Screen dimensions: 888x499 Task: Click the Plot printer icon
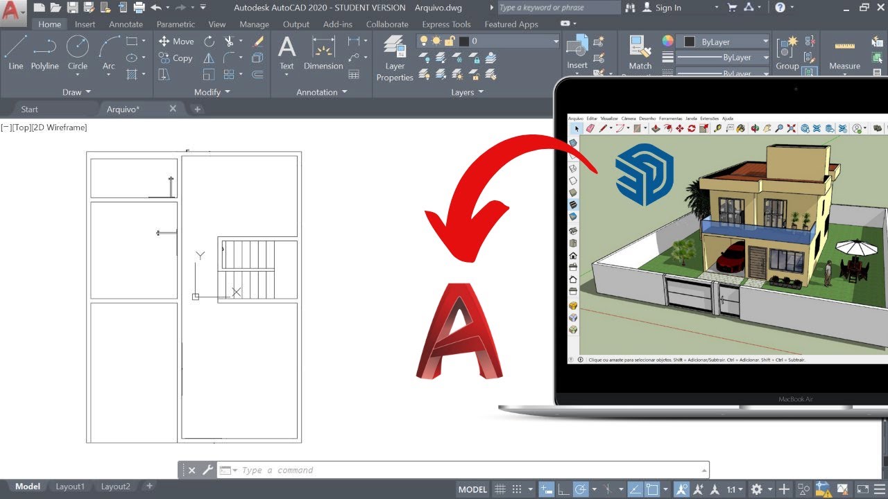(139, 8)
